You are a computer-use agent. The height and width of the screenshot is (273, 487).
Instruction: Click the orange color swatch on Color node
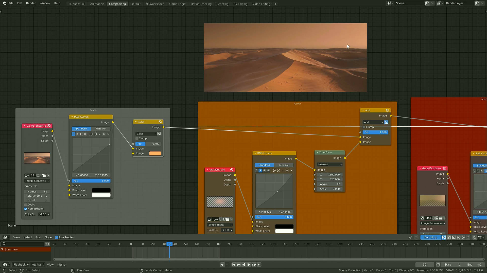pyautogui.click(x=155, y=153)
